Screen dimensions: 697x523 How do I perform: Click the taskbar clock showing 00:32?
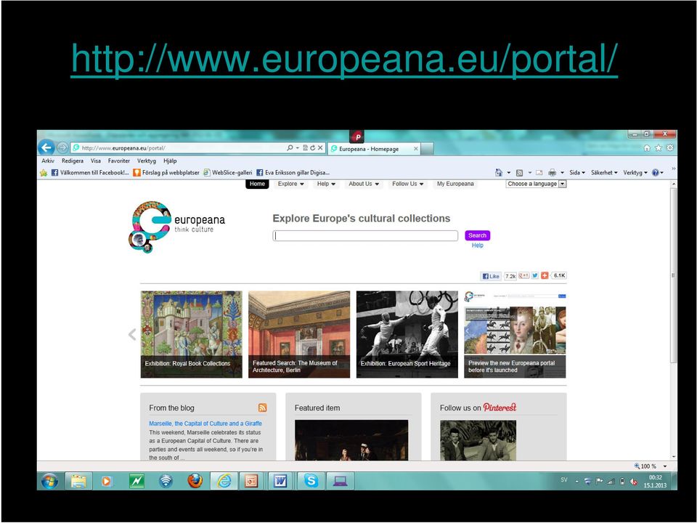(x=655, y=481)
